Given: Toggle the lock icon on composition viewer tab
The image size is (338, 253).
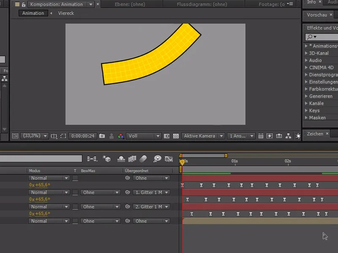Looking at the screenshot, I should coord(24,4).
